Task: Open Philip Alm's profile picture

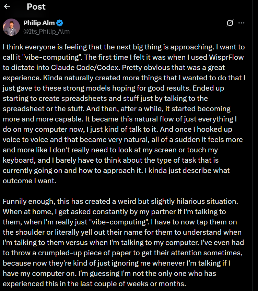Action: point(11,27)
